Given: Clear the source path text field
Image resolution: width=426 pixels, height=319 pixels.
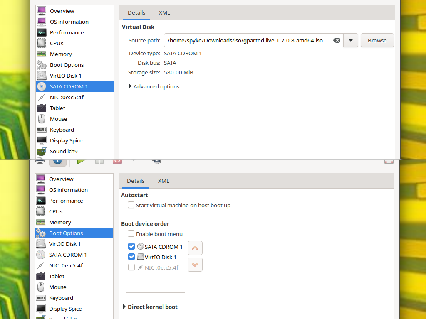Looking at the screenshot, I should click(x=337, y=40).
